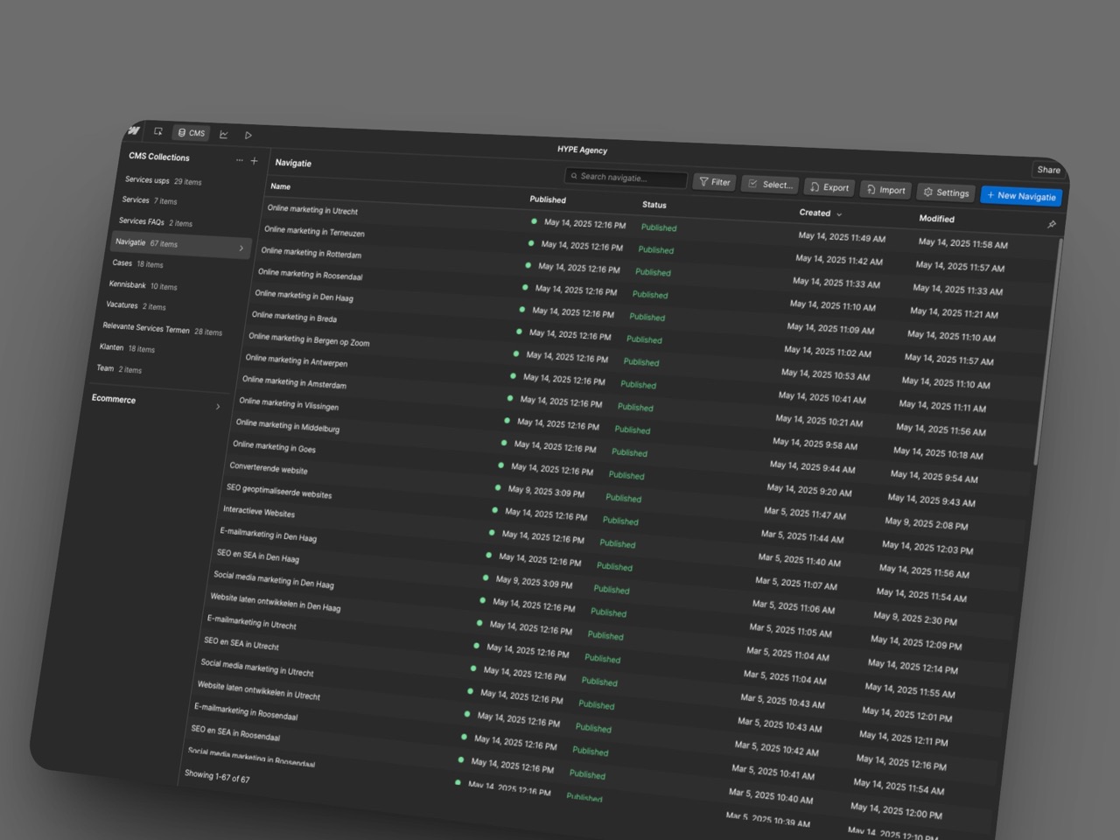The height and width of the screenshot is (840, 1120).
Task: Click the Share button
Action: click(1048, 170)
